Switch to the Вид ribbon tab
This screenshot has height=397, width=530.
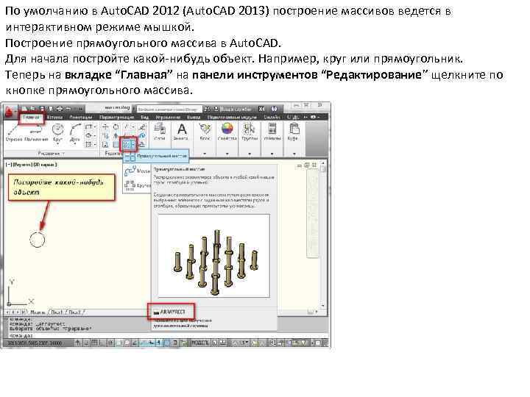145,117
